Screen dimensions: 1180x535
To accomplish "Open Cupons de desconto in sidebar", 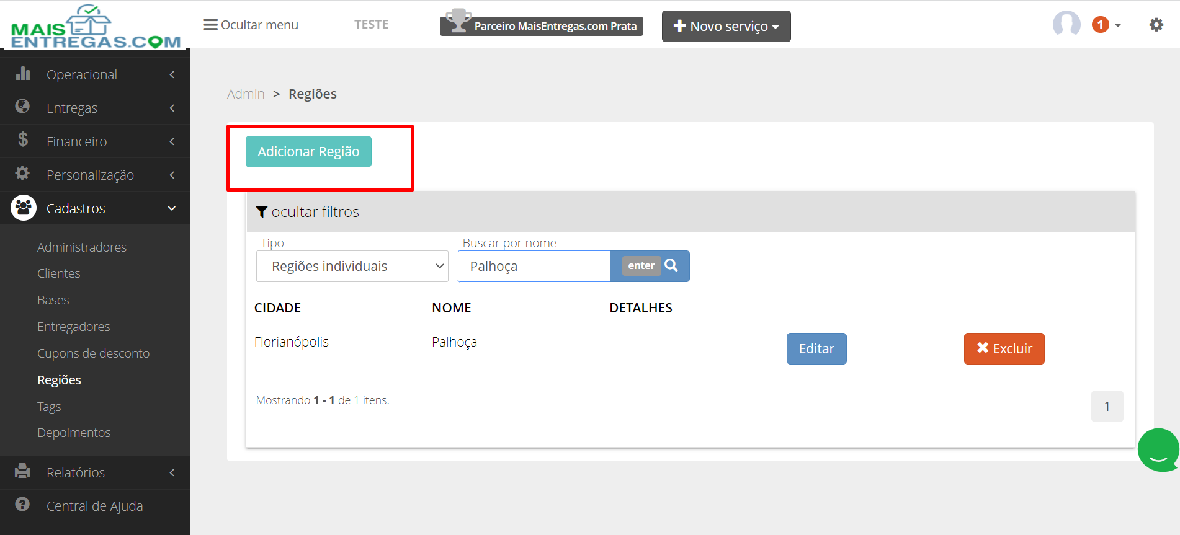I will [x=94, y=353].
